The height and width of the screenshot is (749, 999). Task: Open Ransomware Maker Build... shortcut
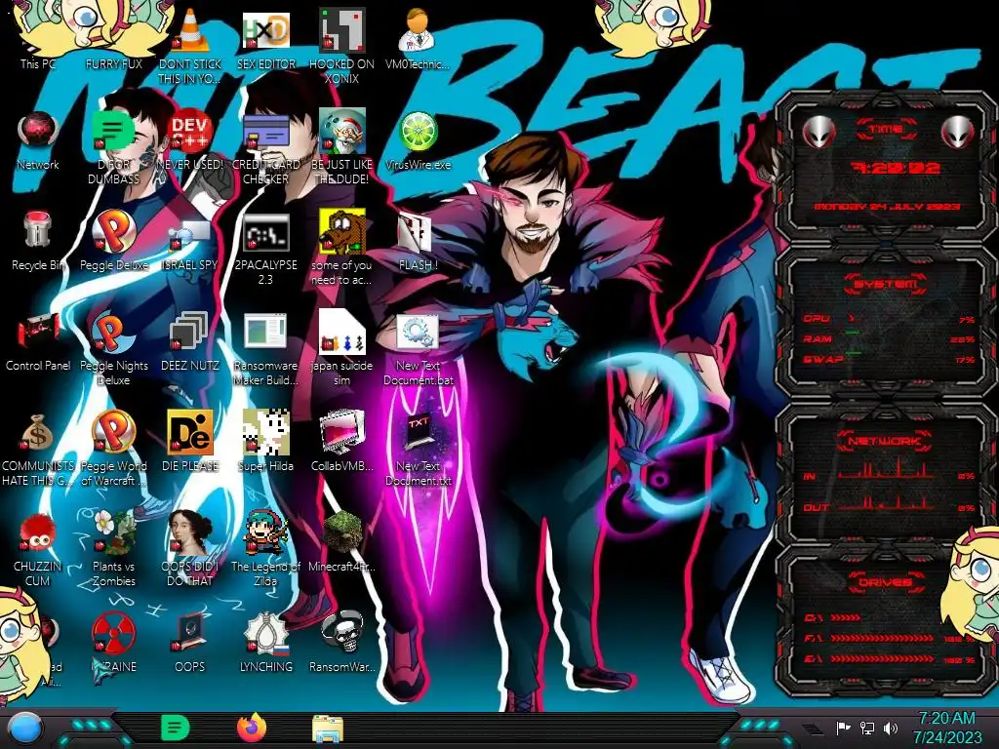click(265, 332)
